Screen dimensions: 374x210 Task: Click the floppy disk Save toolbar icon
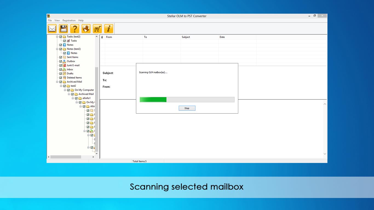click(64, 28)
